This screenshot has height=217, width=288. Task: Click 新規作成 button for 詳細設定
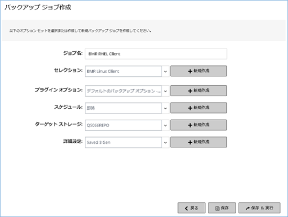coord(198,142)
